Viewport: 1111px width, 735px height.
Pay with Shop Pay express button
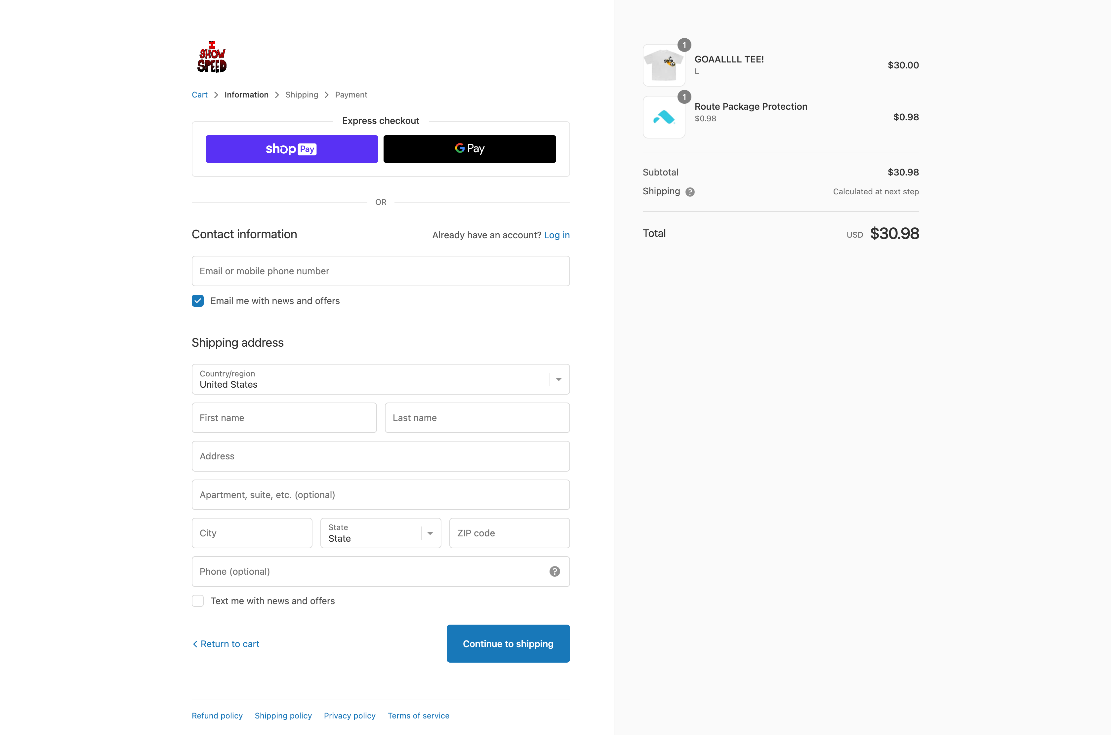point(291,149)
